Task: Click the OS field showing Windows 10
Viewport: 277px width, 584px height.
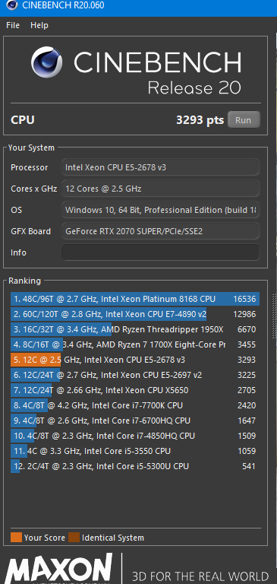Action: 160,210
